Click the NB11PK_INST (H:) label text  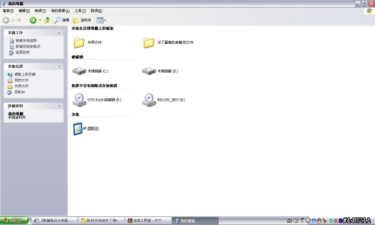(x=171, y=100)
